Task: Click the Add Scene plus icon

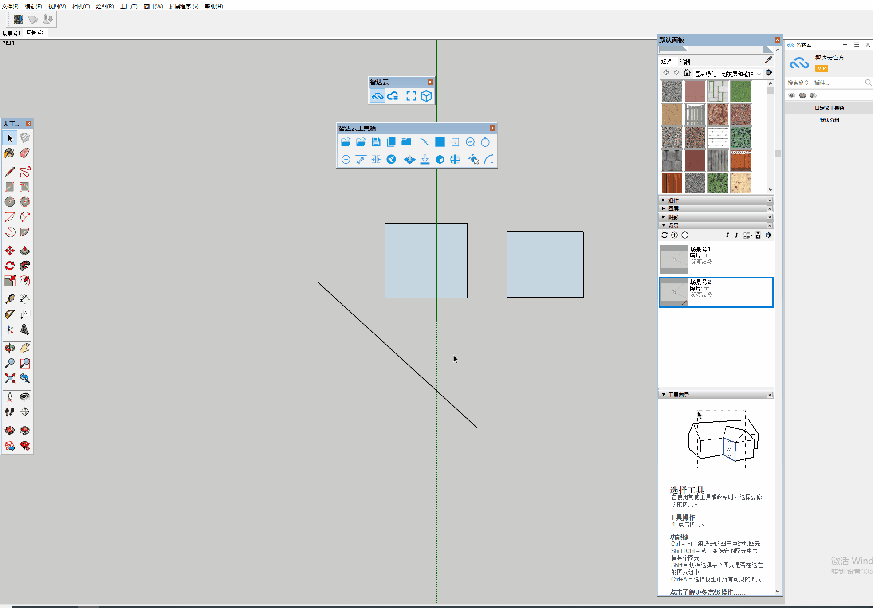Action: tap(674, 235)
